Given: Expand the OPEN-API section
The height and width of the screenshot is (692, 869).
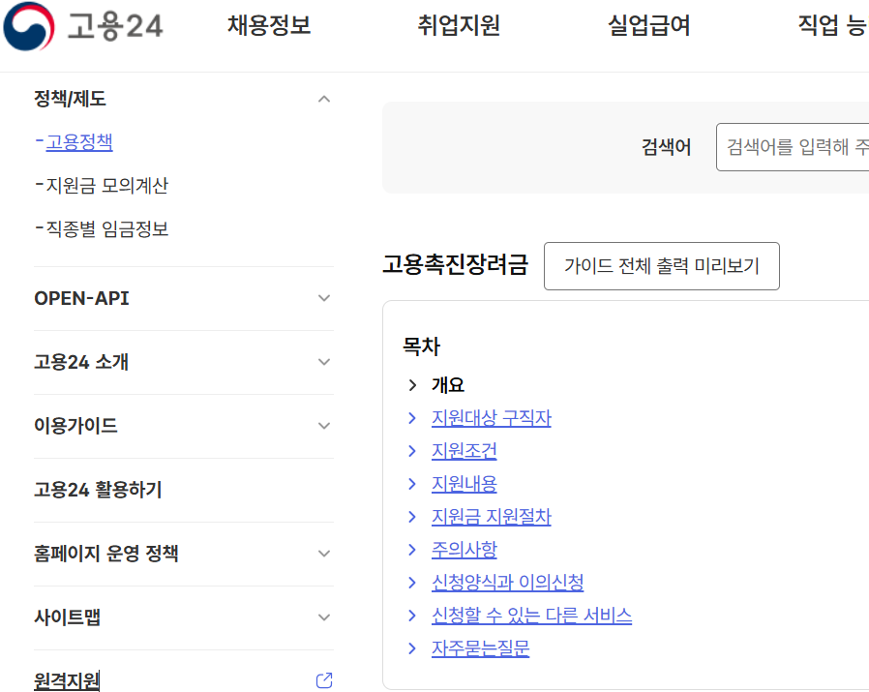Looking at the screenshot, I should (324, 298).
